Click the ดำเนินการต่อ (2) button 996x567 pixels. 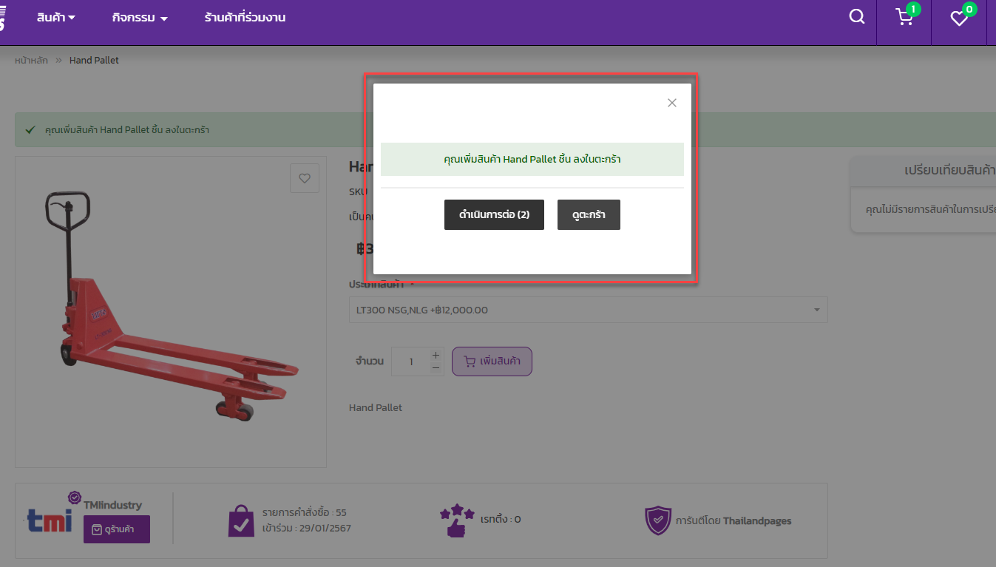click(494, 215)
